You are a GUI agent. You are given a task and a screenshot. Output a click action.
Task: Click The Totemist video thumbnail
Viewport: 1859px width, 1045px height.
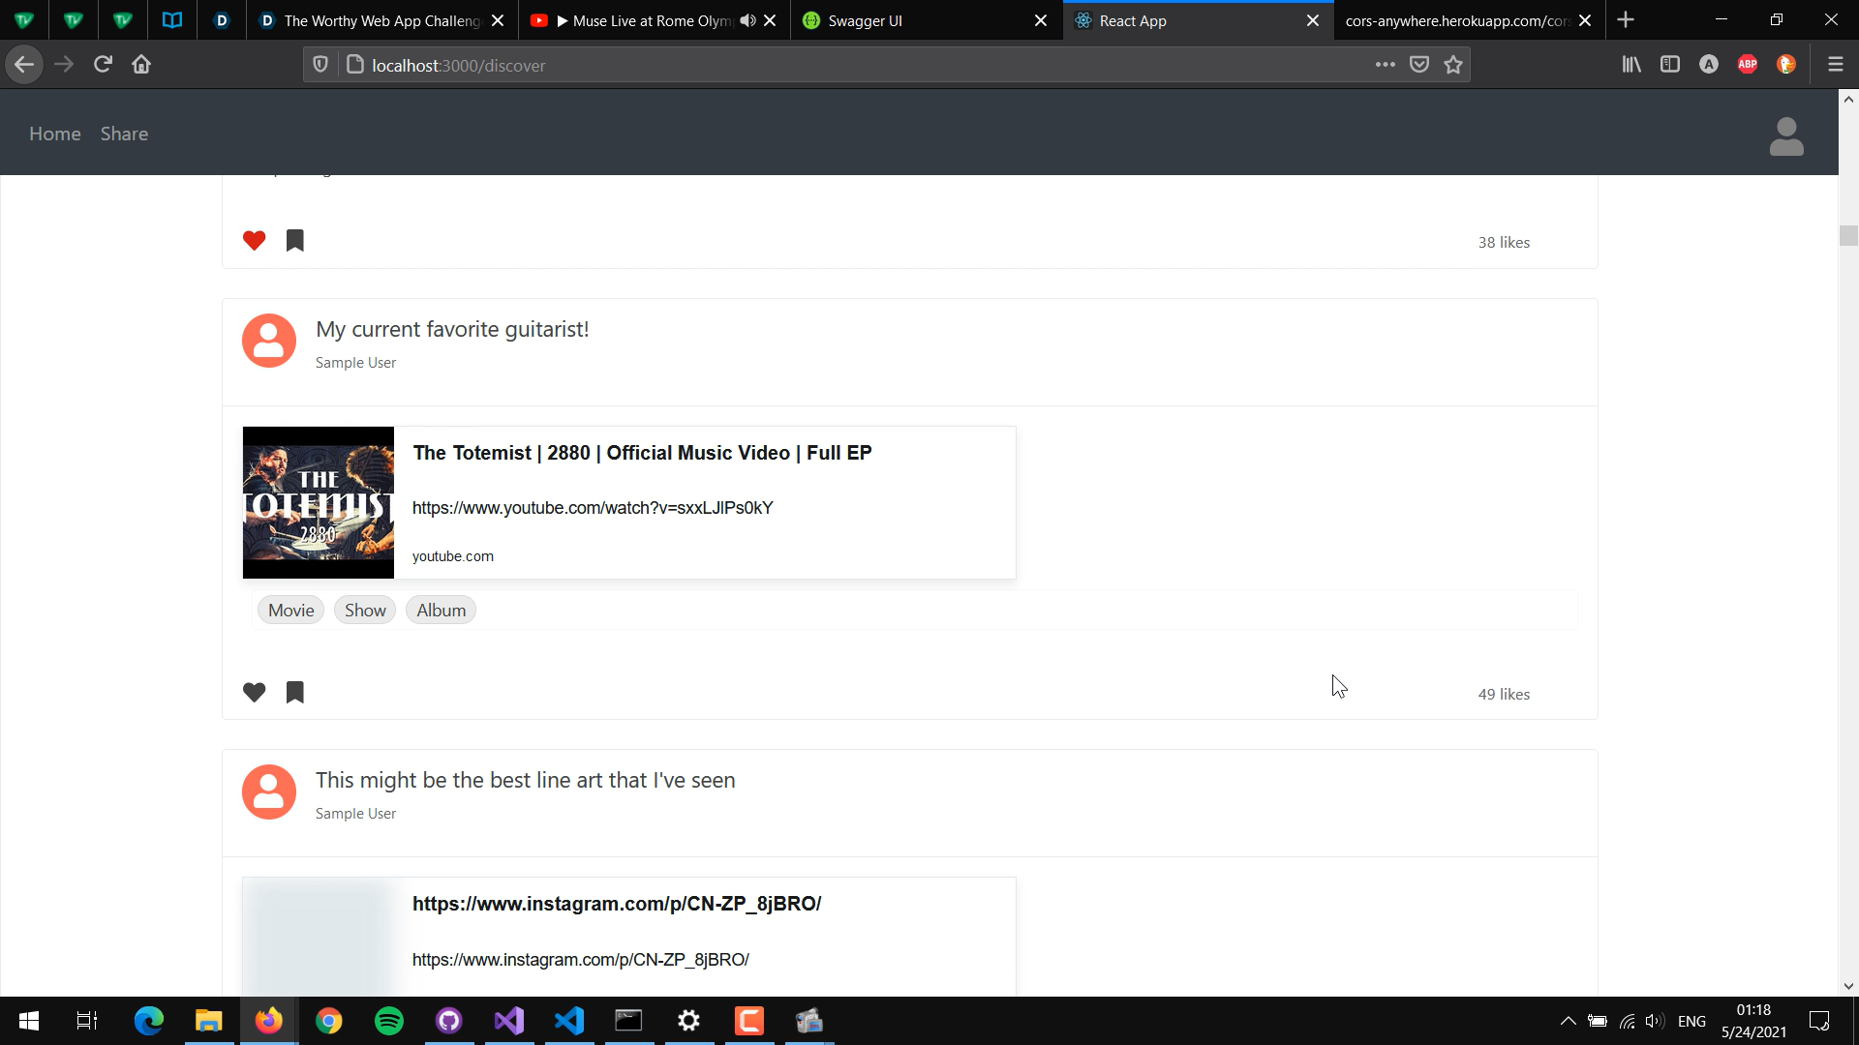(319, 502)
